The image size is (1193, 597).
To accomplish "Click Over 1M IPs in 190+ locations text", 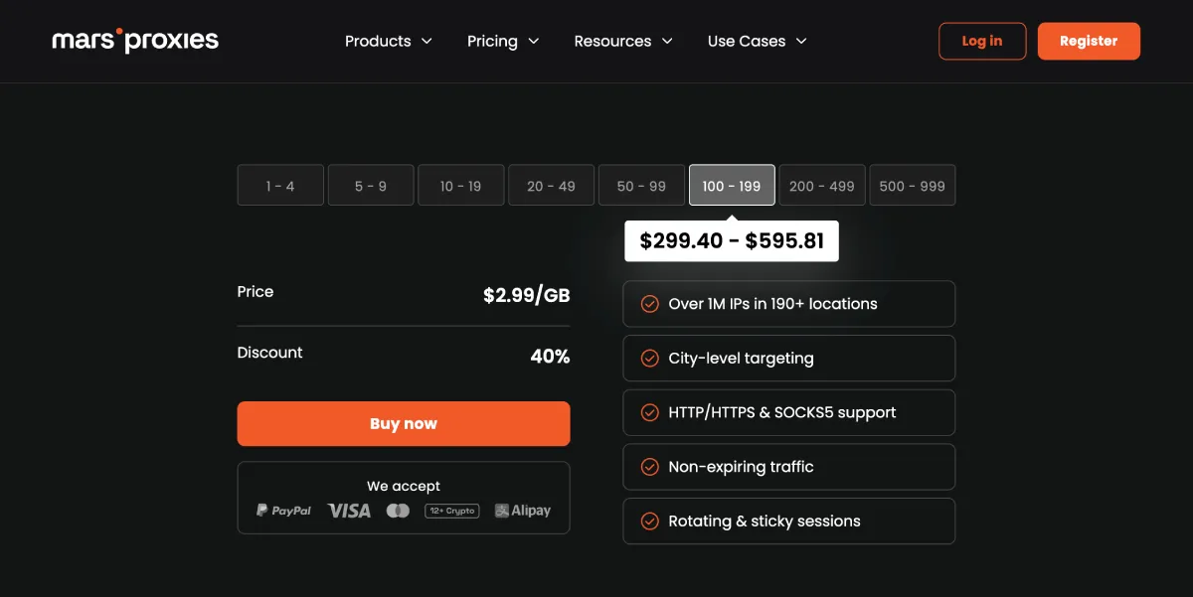I will 773,304.
